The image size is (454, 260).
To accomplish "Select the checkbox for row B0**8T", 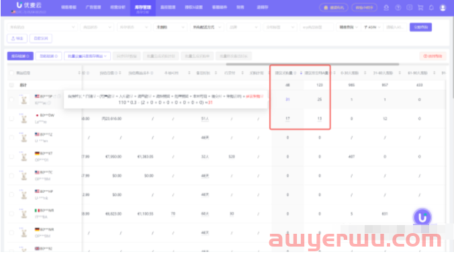I will 11,157.
